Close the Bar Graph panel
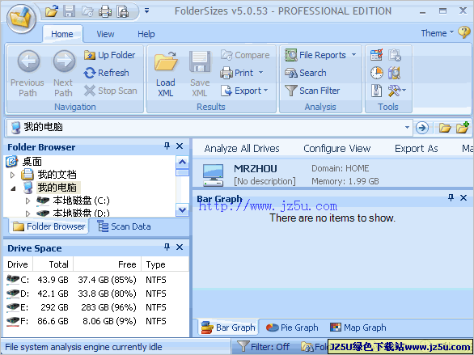Image resolution: width=474 pixels, height=355 pixels. click(x=463, y=197)
